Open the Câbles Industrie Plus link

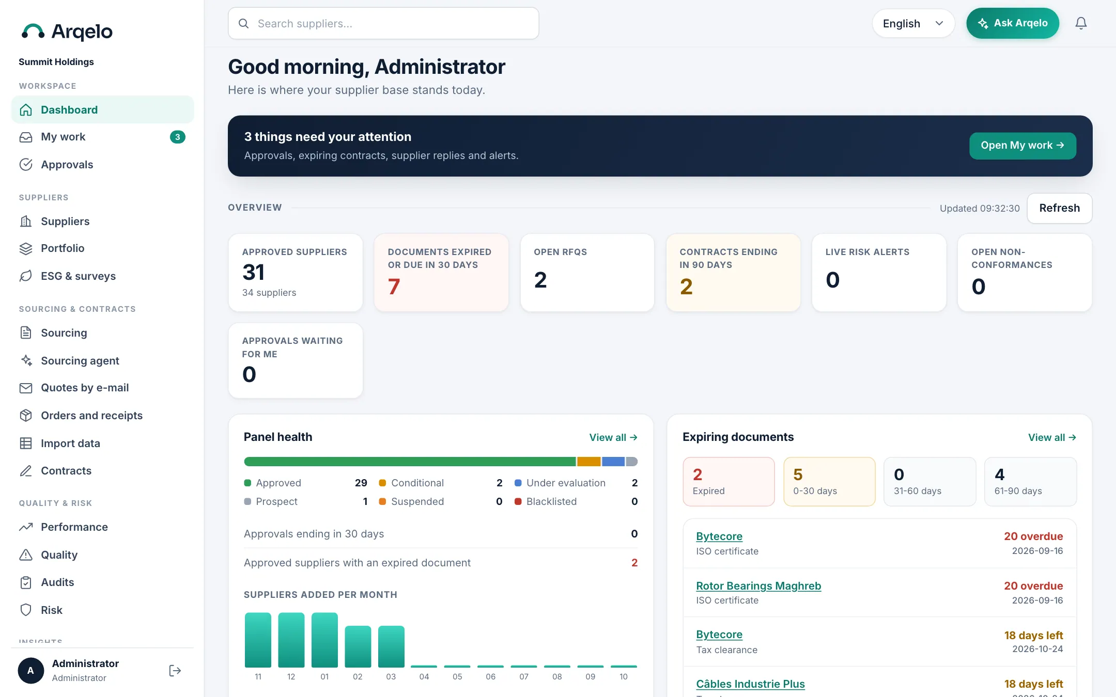(x=750, y=684)
